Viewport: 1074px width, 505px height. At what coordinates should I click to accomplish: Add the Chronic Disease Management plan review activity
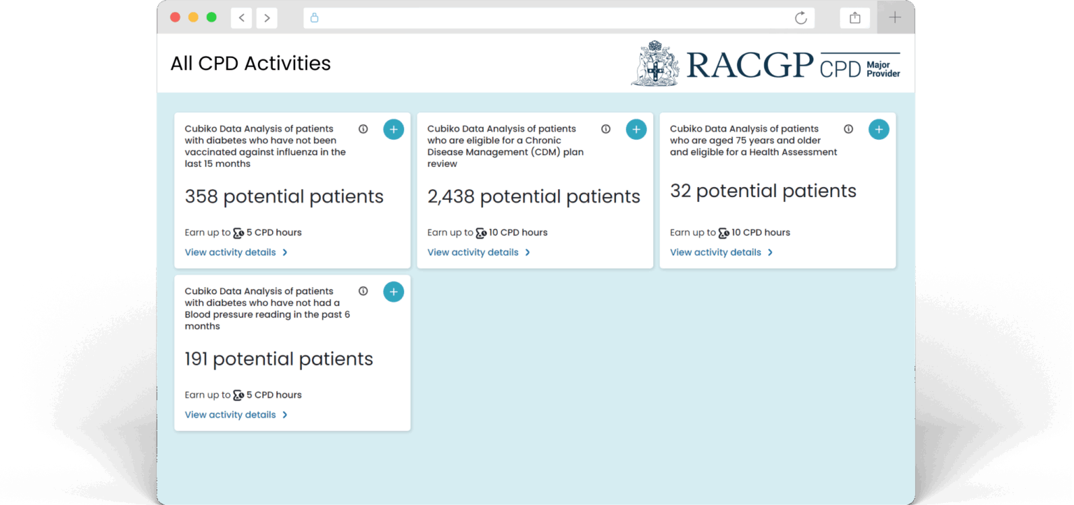[x=636, y=129]
